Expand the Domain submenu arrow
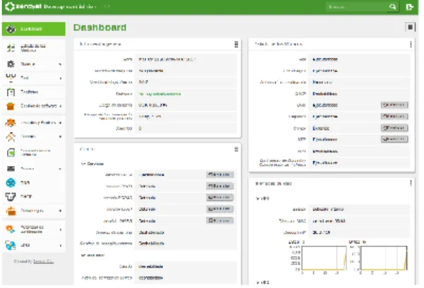 tap(60, 136)
